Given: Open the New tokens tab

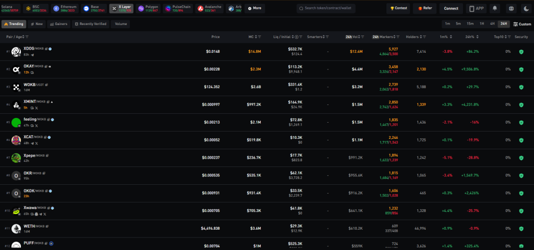Looking at the screenshot, I should coord(37,24).
